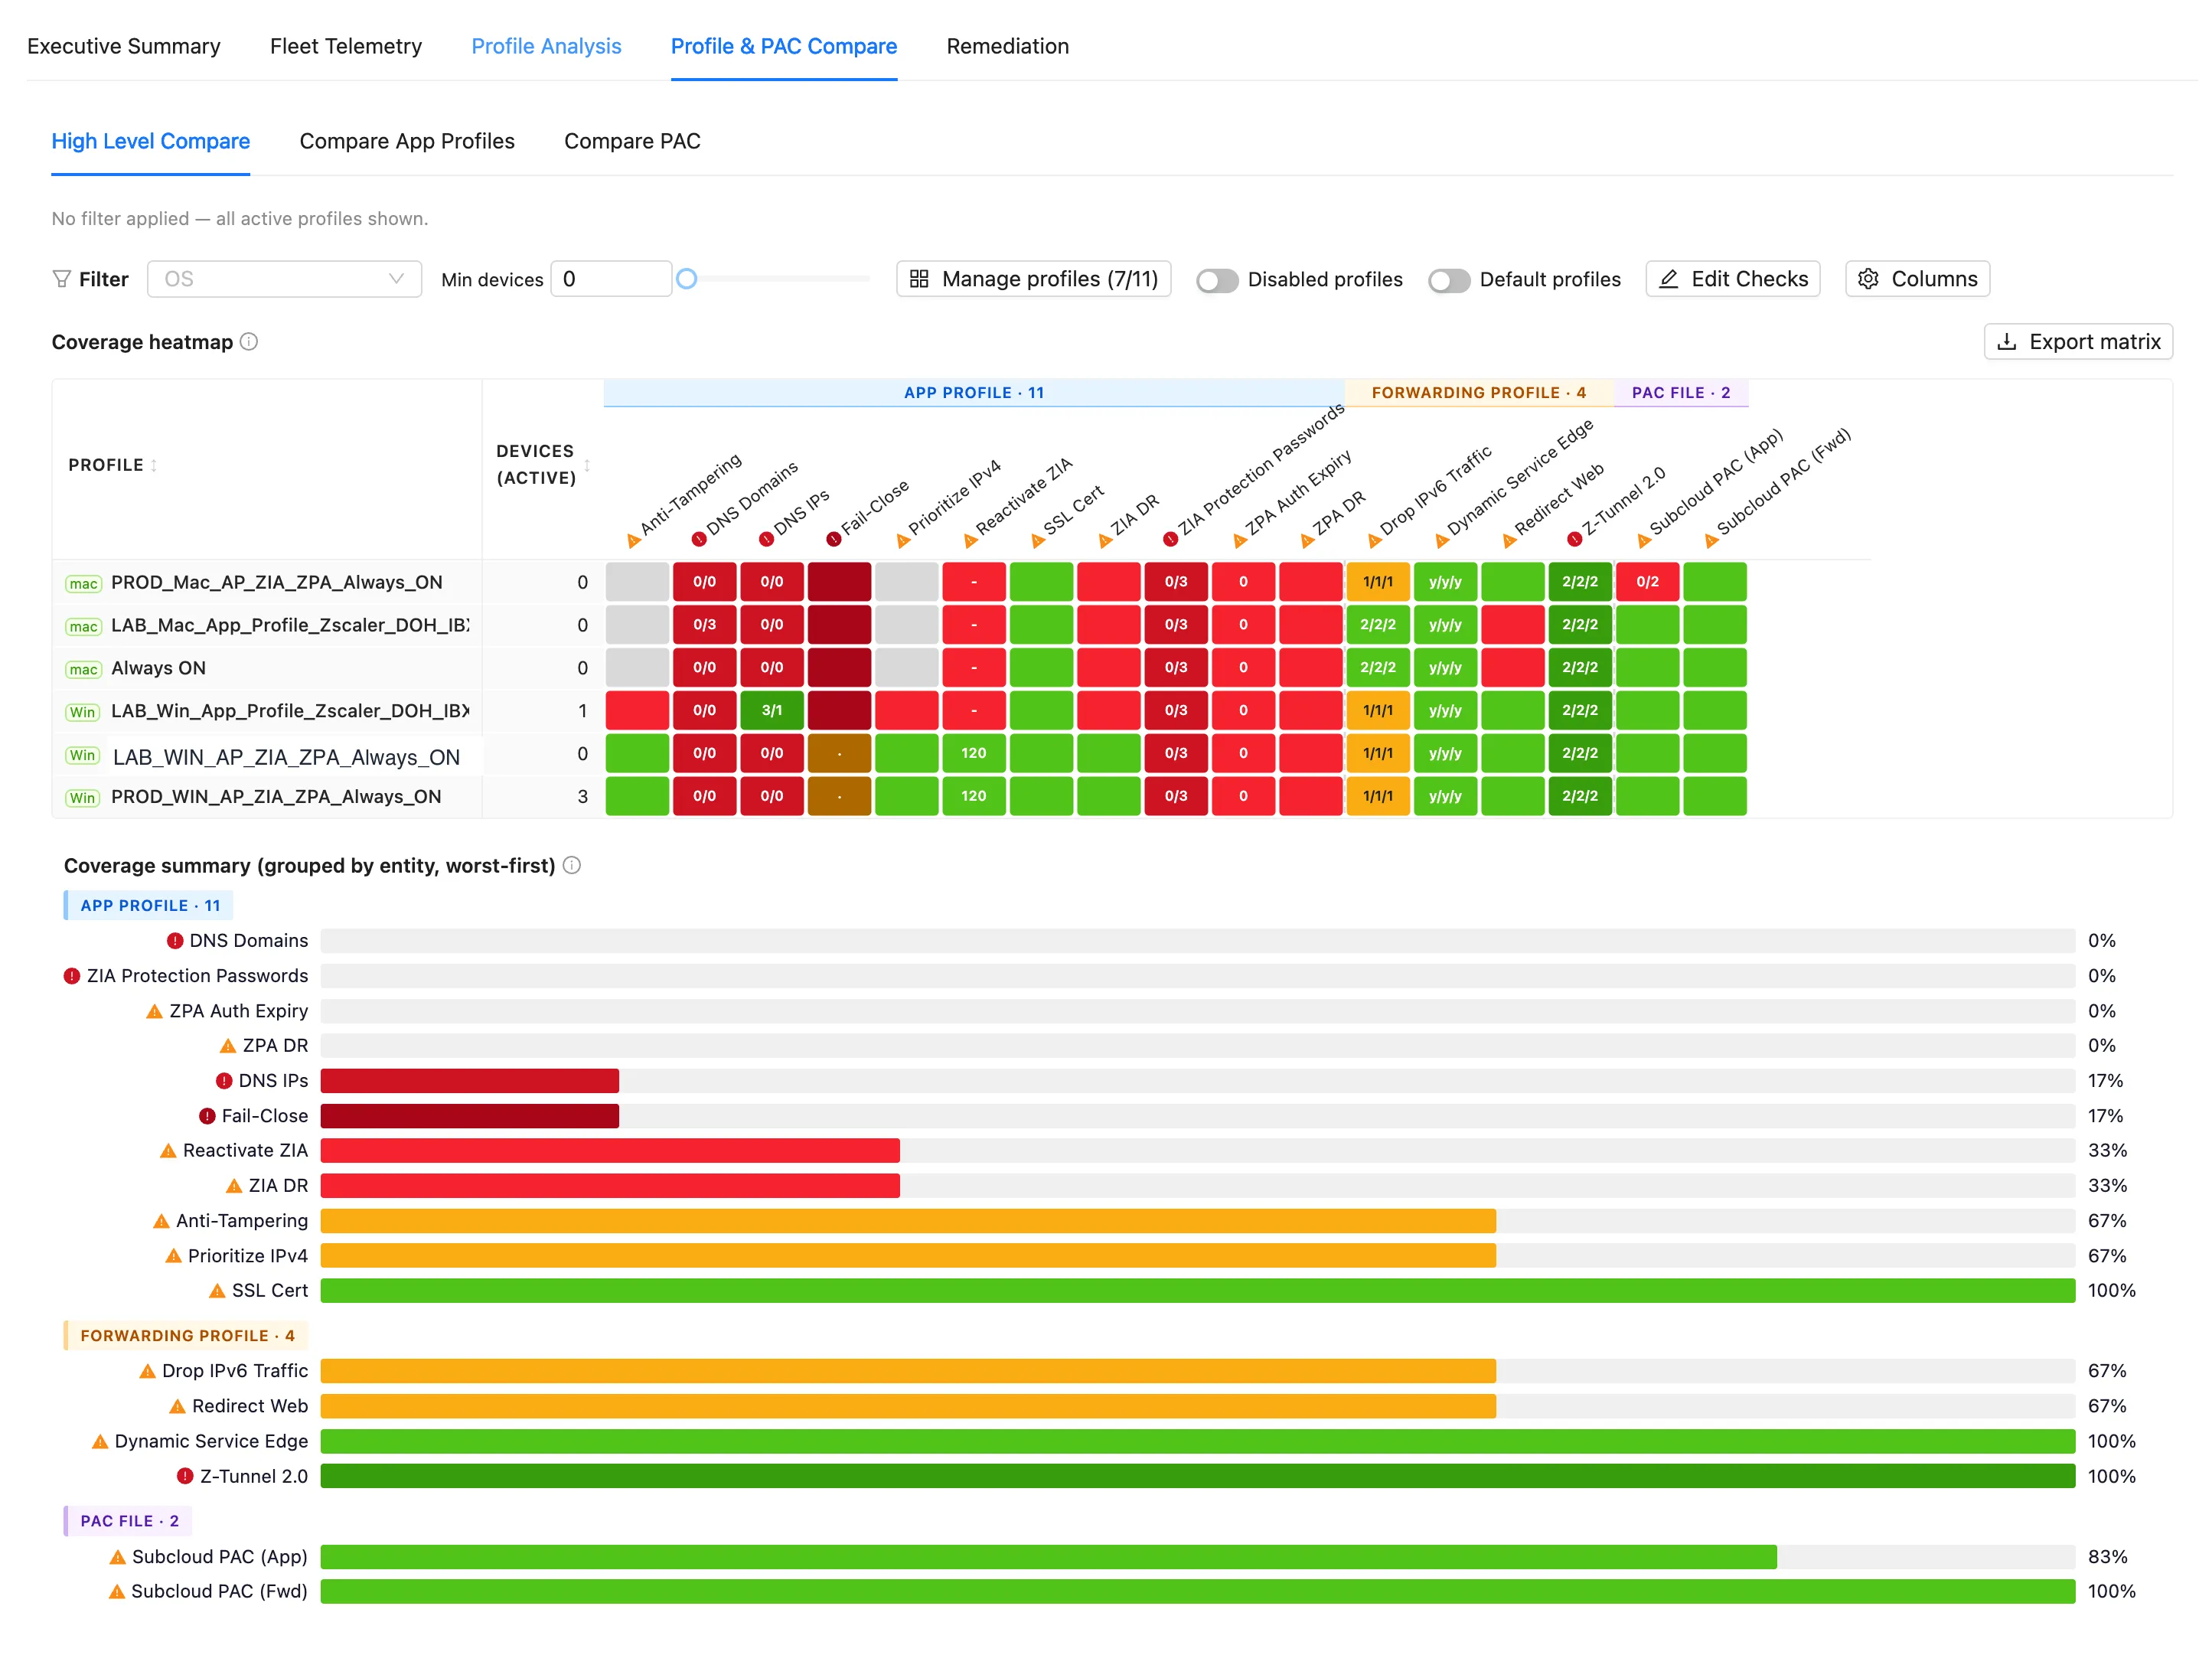2212x1655 pixels.
Task: Click the FORWARDING PROFILE · 4 heatmap header
Action: [1479, 393]
